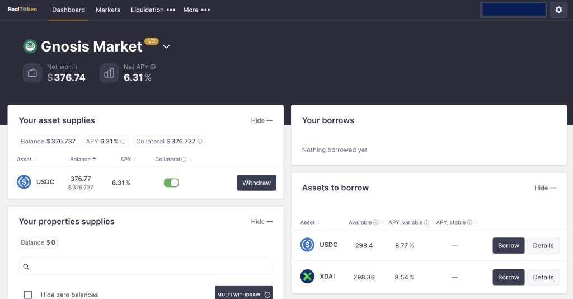Image resolution: width=573 pixels, height=299 pixels.
Task: Click the Available column info icon
Action: (x=375, y=223)
